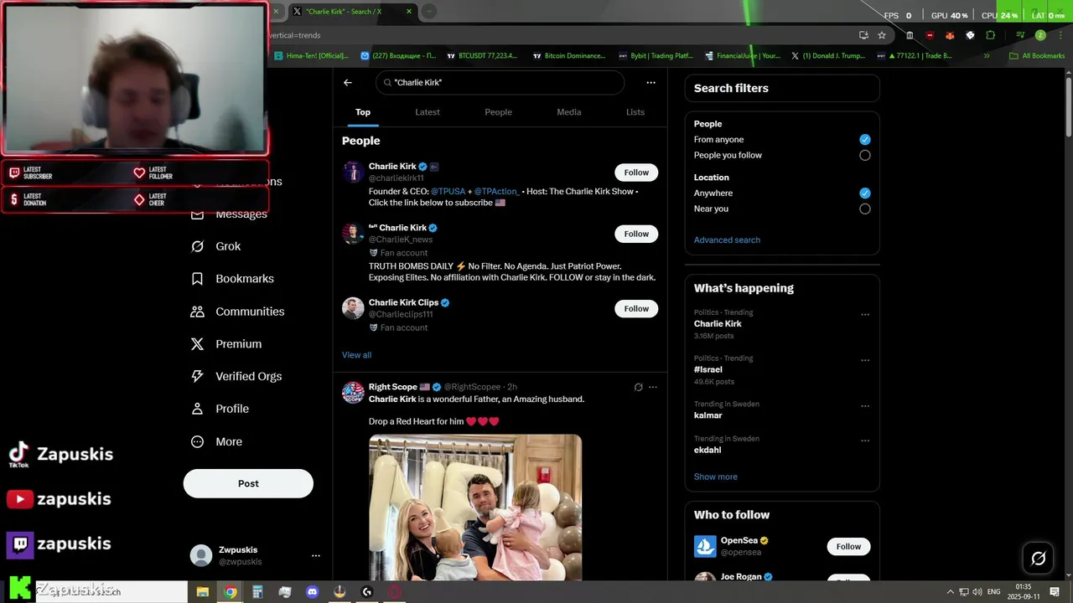
Task: Open options for Charlie Kirk trend
Action: point(865,315)
